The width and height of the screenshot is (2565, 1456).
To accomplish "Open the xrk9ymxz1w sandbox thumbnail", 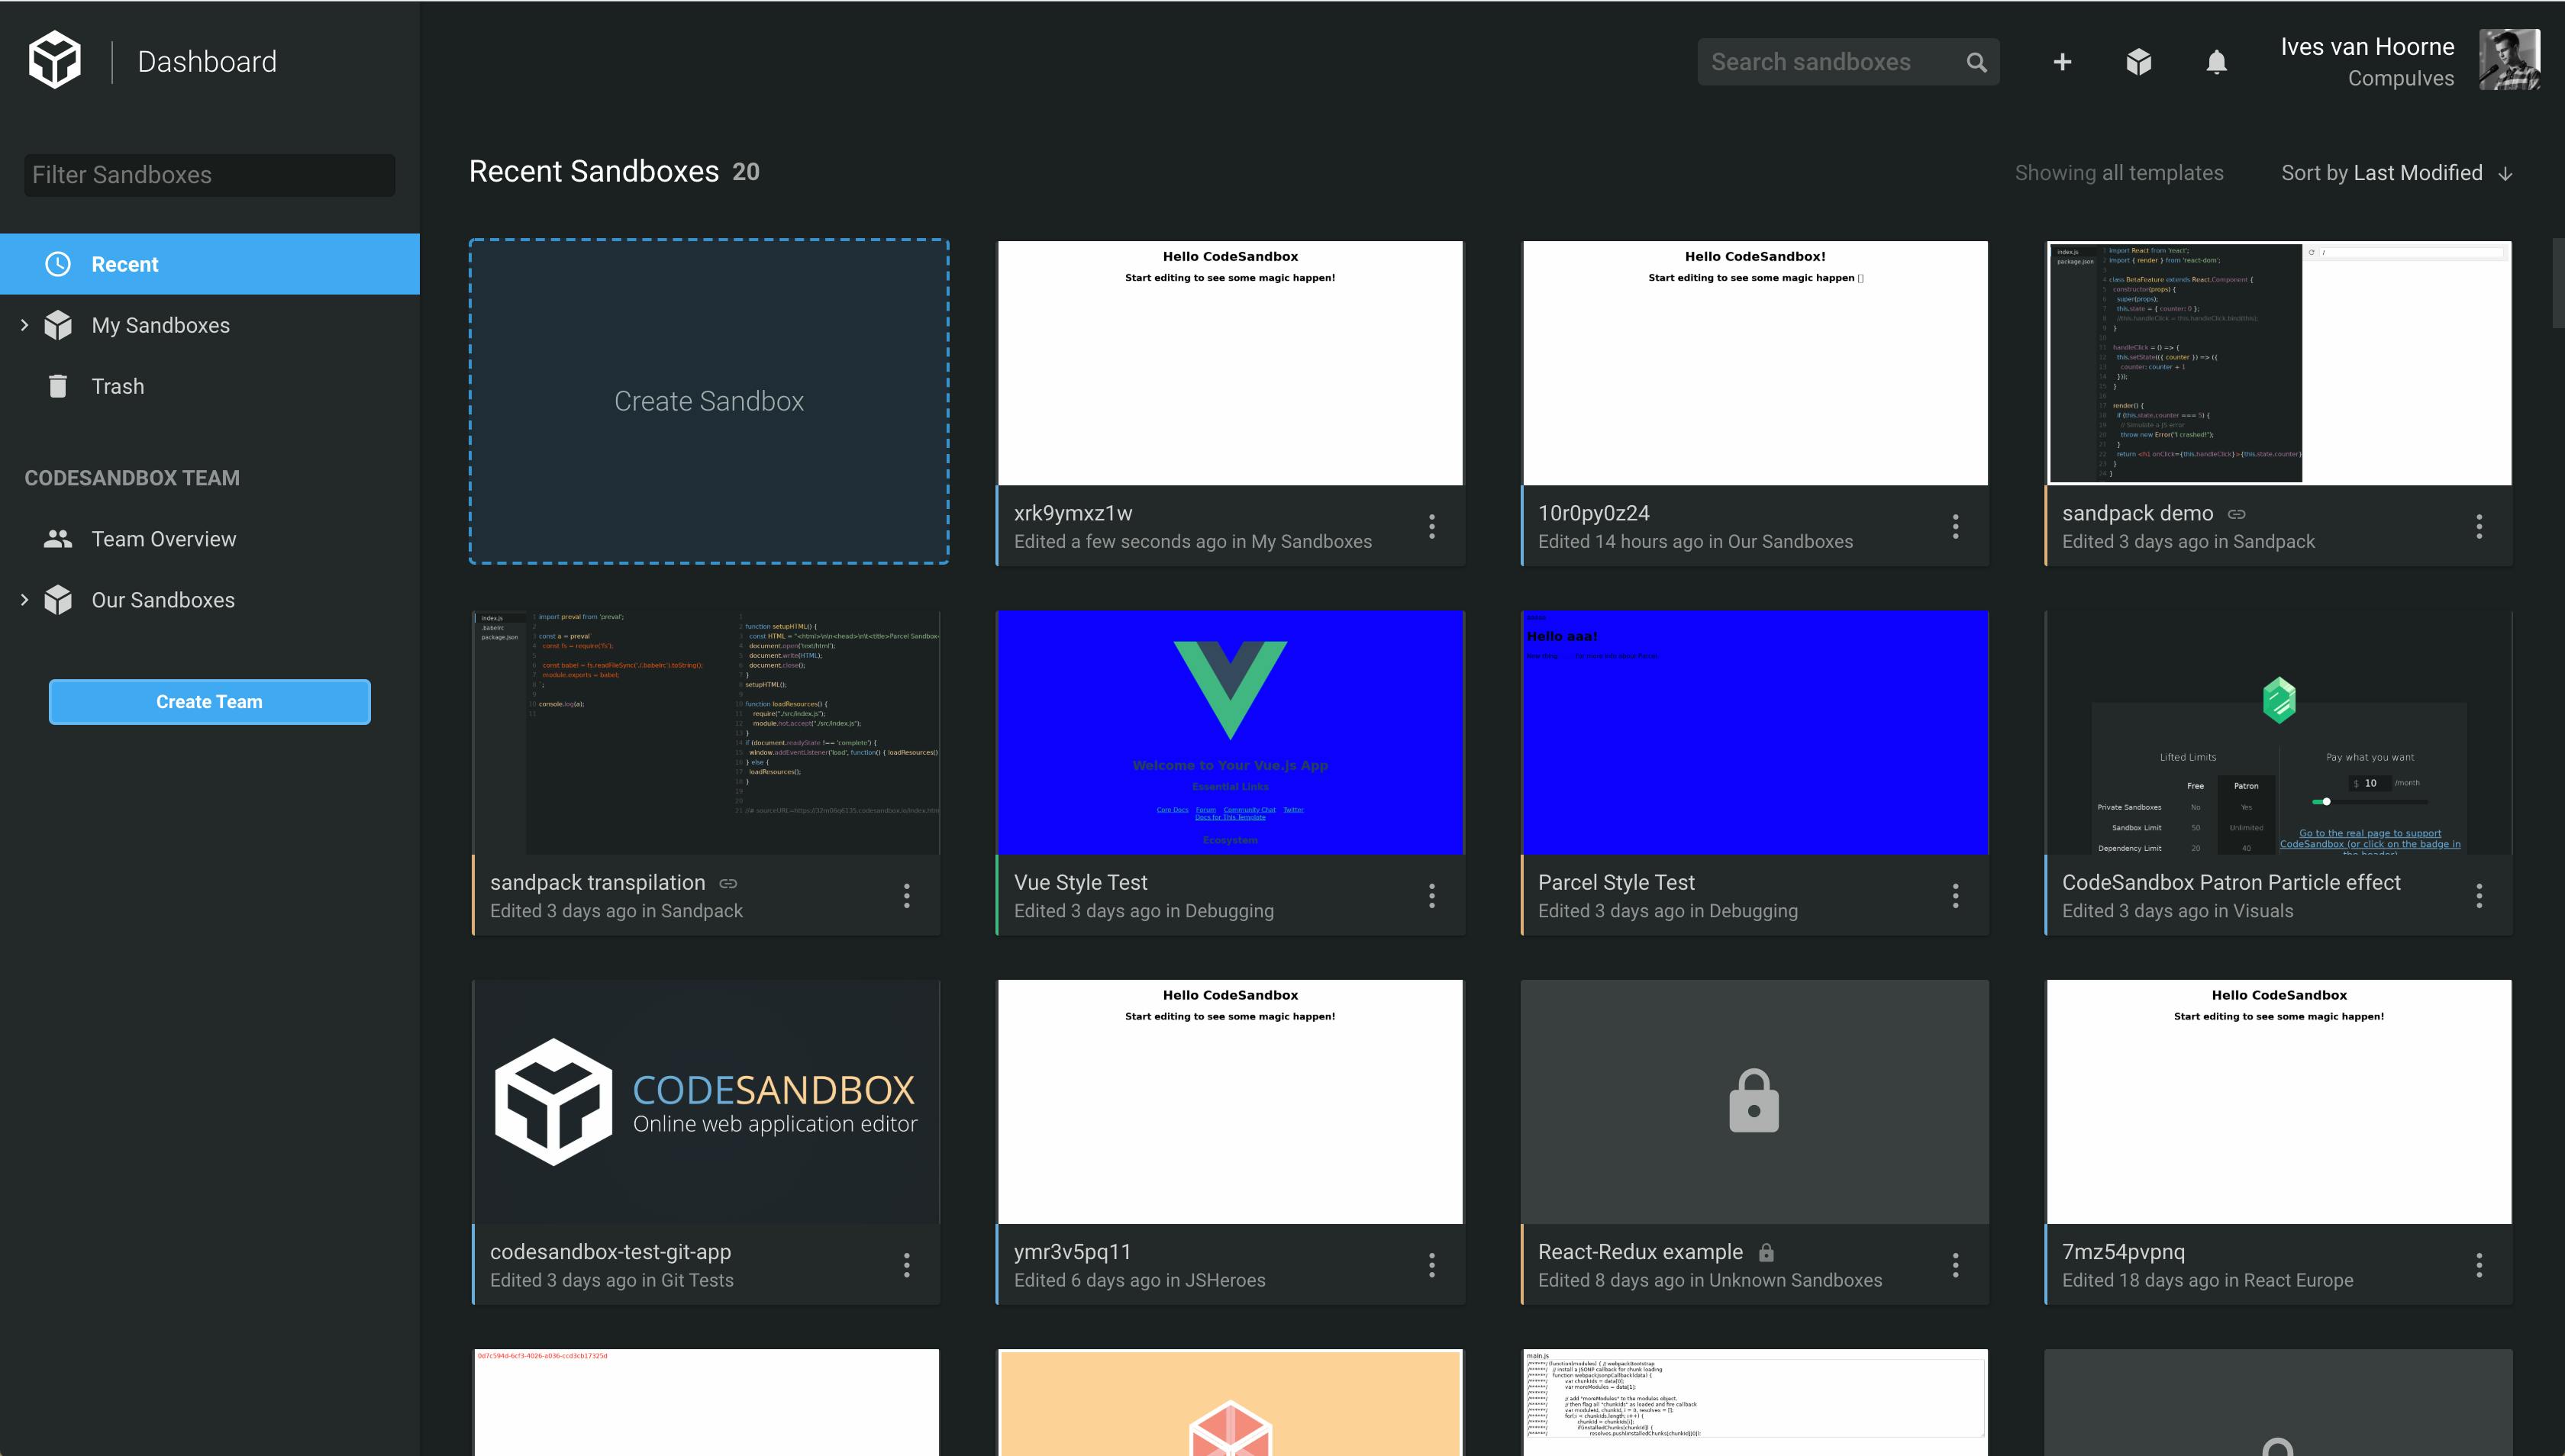I will pyautogui.click(x=1231, y=363).
